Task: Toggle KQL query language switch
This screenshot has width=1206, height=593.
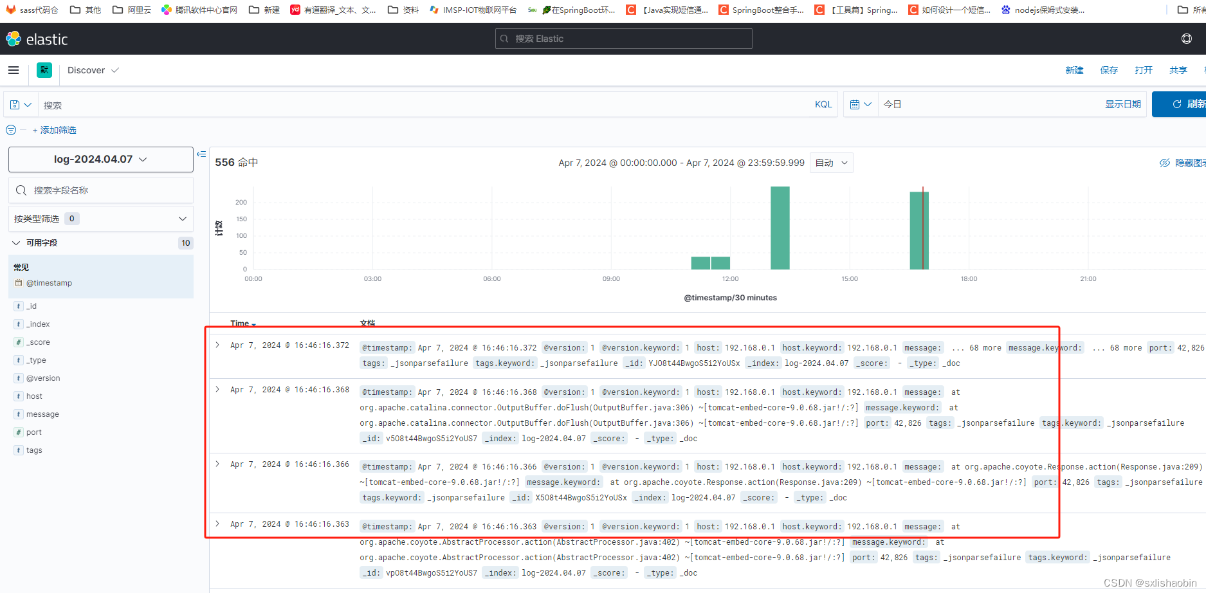Action: [823, 104]
